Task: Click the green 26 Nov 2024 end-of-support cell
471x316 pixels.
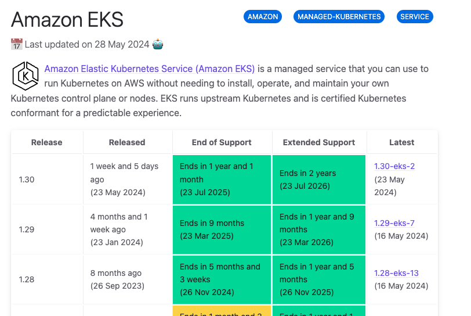Action: click(222, 279)
